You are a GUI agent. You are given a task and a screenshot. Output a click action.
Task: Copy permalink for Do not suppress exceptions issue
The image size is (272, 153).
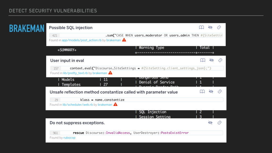click(219, 123)
